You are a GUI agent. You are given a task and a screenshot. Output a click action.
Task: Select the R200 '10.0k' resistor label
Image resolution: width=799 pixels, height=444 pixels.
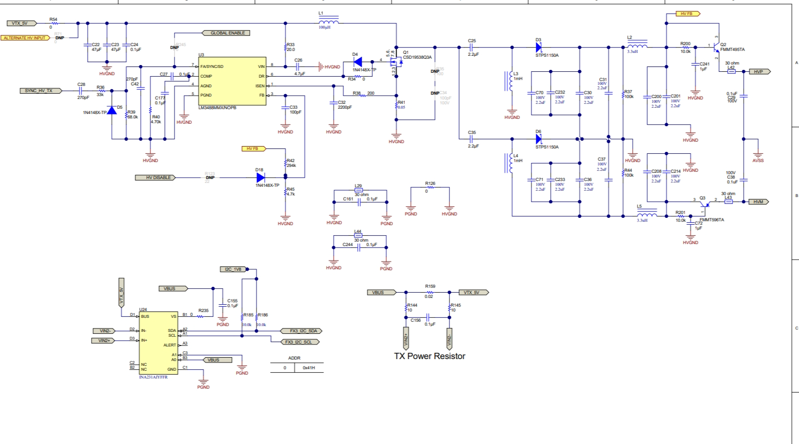tap(686, 51)
